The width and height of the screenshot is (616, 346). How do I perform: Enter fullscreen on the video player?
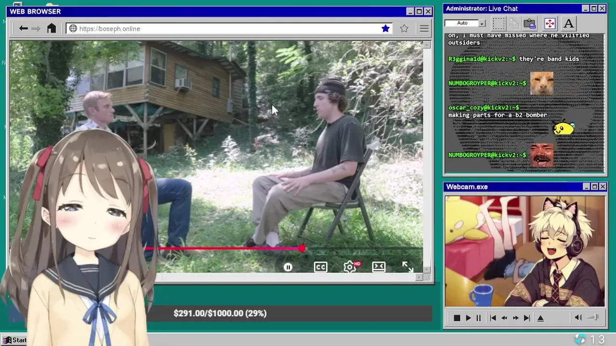click(x=408, y=267)
